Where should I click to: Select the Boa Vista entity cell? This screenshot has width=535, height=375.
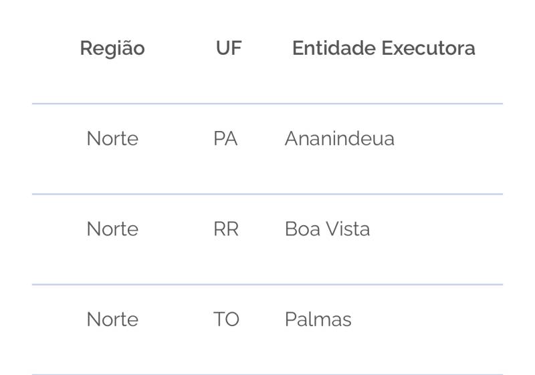[328, 229]
